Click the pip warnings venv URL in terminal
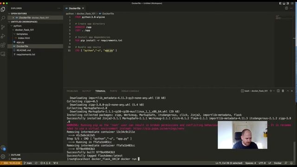 [x=159, y=128]
